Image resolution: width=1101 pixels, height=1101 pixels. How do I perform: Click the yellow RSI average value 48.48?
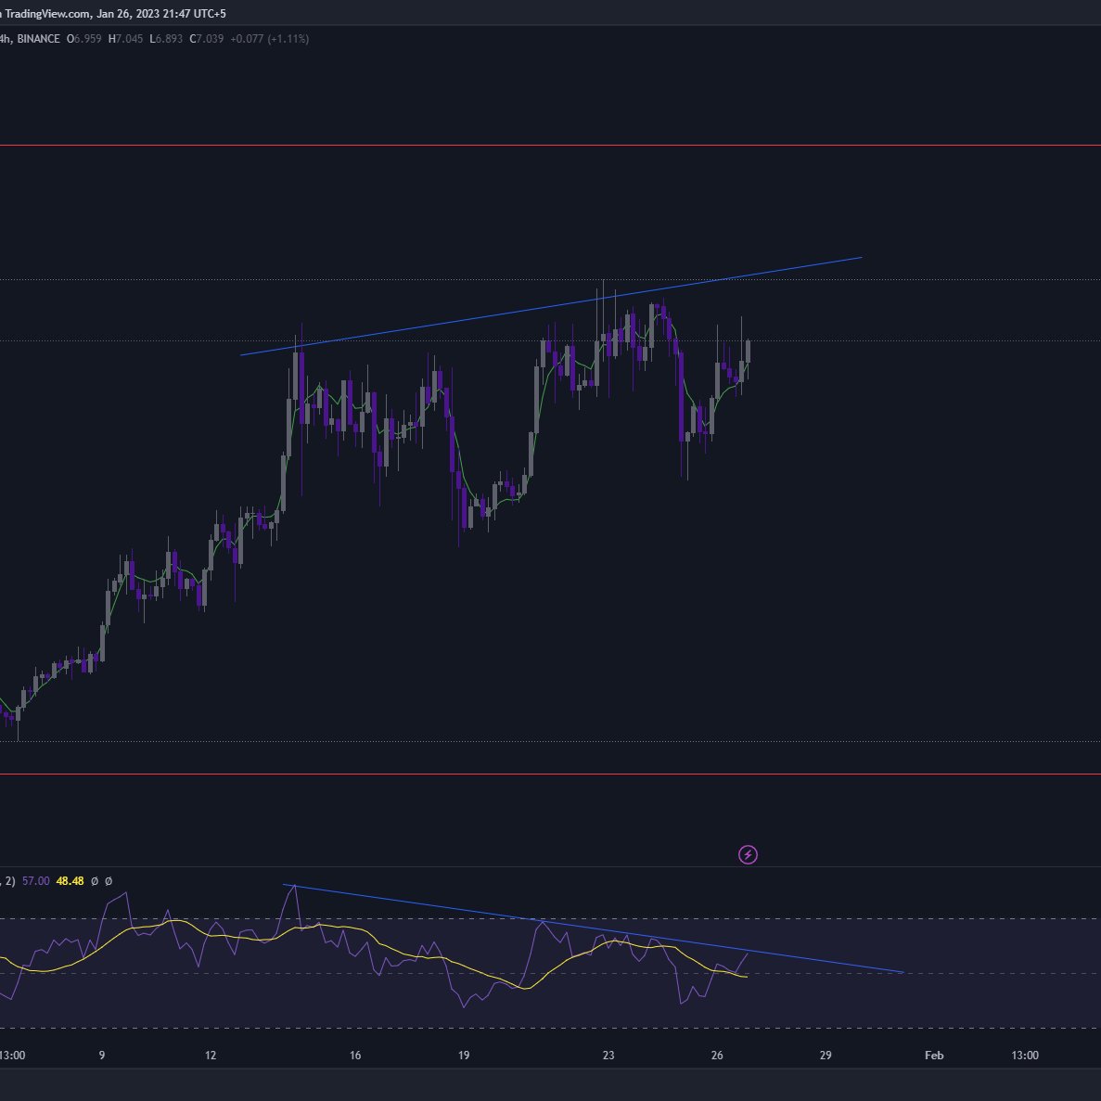click(70, 880)
